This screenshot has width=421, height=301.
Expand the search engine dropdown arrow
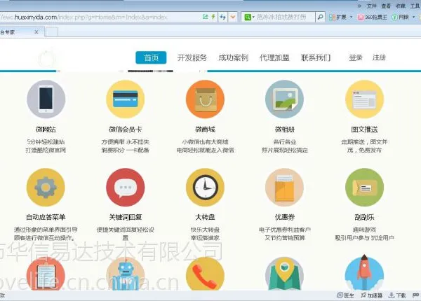coord(253,17)
